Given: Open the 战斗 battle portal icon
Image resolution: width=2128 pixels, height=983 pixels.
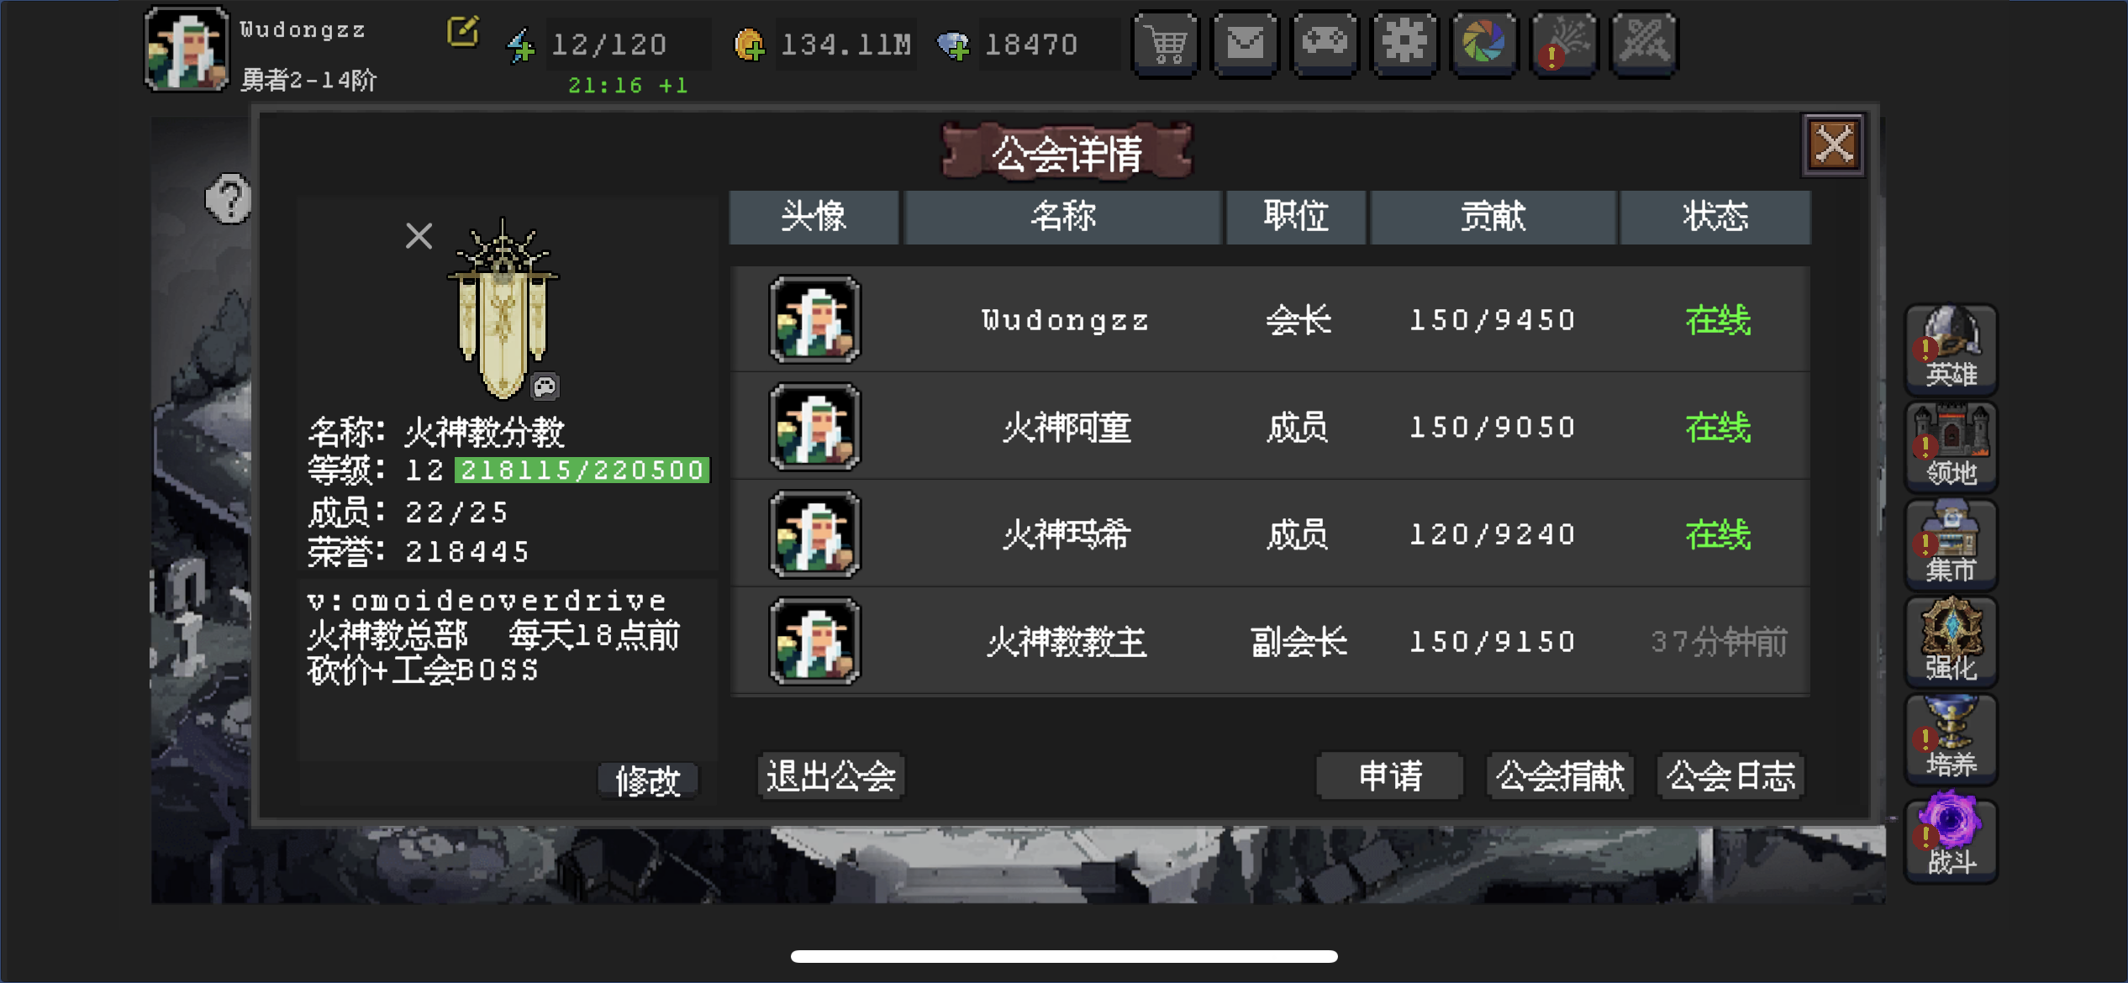Looking at the screenshot, I should click(x=1951, y=837).
